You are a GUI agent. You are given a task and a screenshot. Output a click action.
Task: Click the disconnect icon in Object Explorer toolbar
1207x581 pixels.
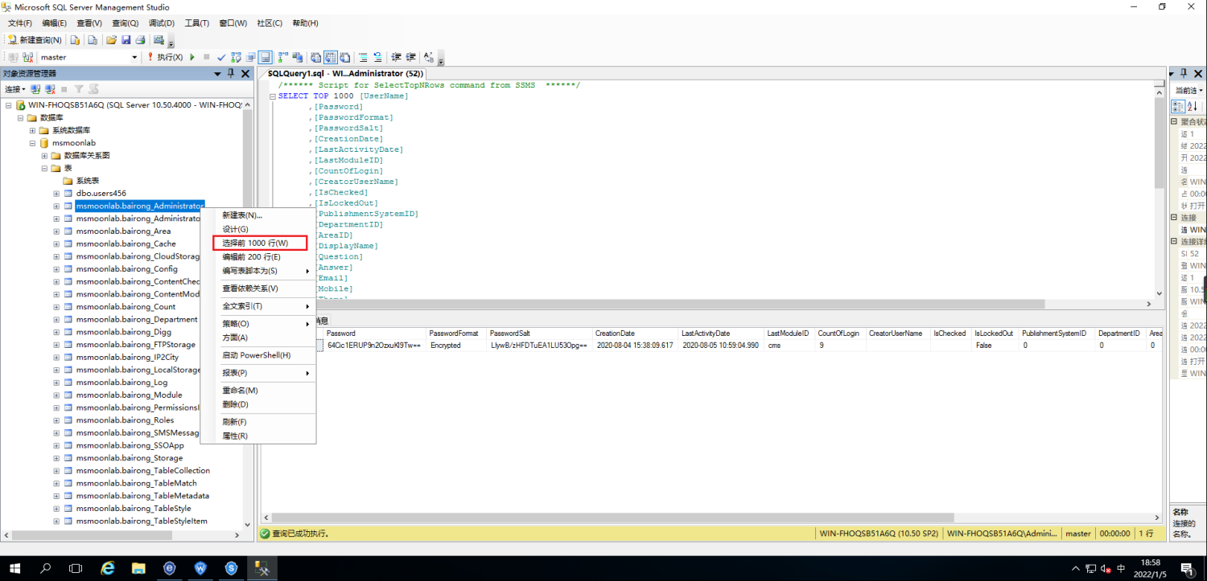tap(50, 89)
